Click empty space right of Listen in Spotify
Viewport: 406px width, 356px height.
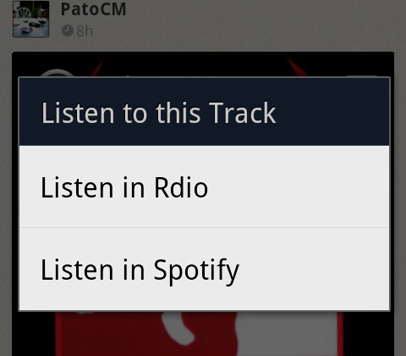[x=315, y=269]
